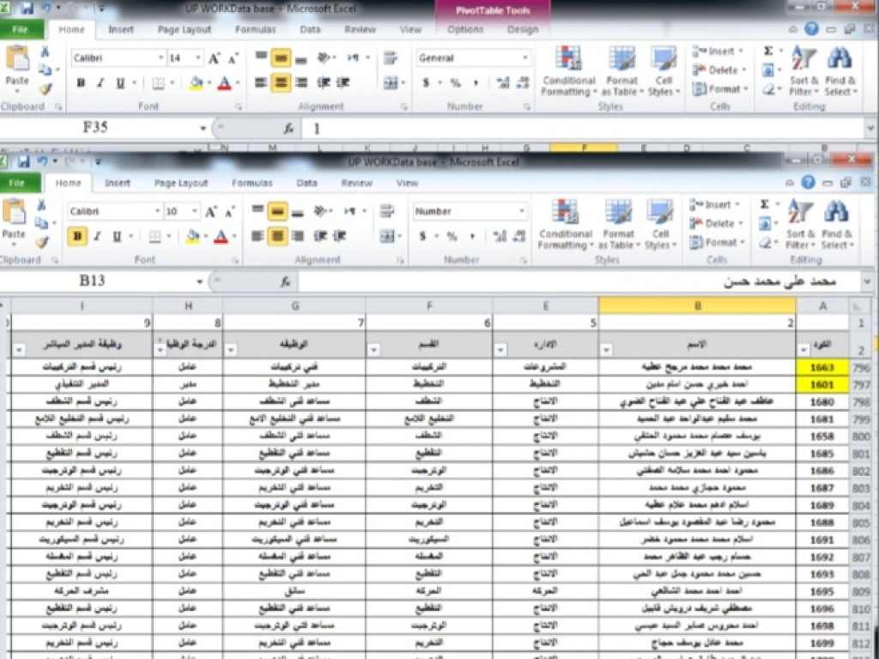Save workbook from front window quick access

pos(23,162)
